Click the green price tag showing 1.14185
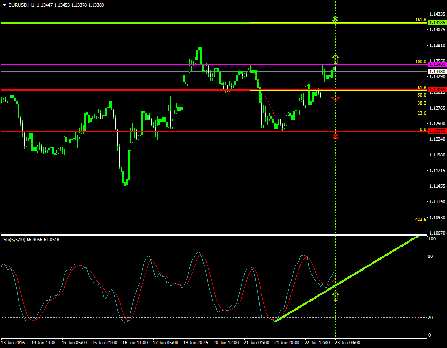 coord(436,21)
